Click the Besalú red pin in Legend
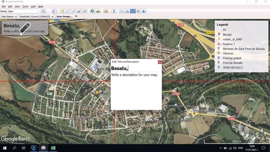 click(219, 35)
